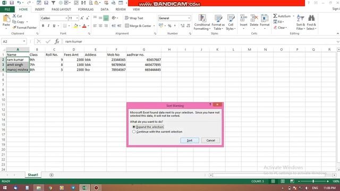340x191 pixels.
Task: Click the Wrap Text button
Action: point(134,18)
